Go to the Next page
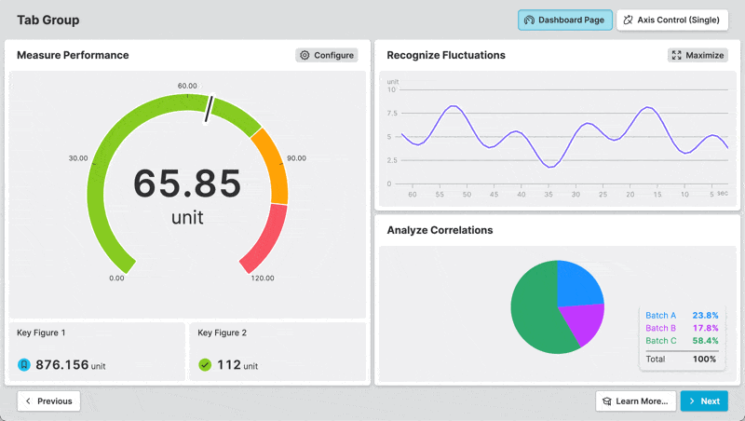Screen dimensions: 745x421 pos(704,401)
